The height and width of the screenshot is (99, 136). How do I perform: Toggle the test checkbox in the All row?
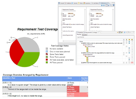[x=129, y=41]
